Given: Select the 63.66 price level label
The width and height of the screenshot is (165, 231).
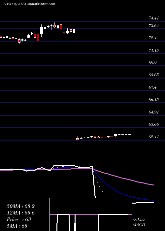Looking at the screenshot, I should (x=154, y=124).
